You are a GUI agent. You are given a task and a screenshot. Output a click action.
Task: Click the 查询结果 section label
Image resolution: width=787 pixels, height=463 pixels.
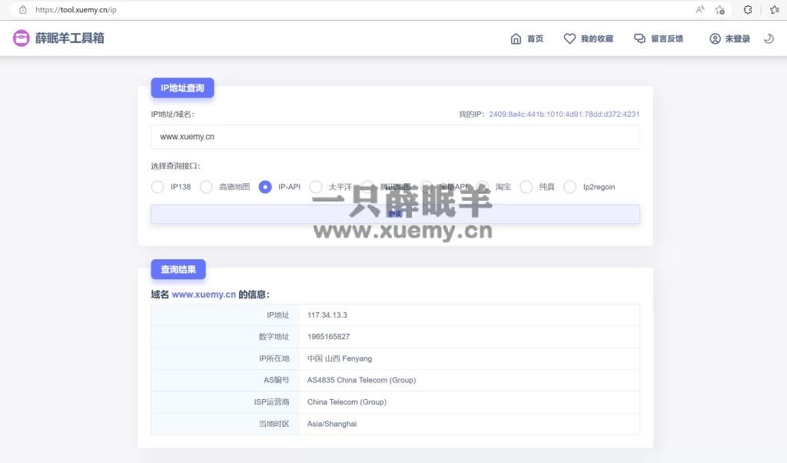(x=178, y=270)
